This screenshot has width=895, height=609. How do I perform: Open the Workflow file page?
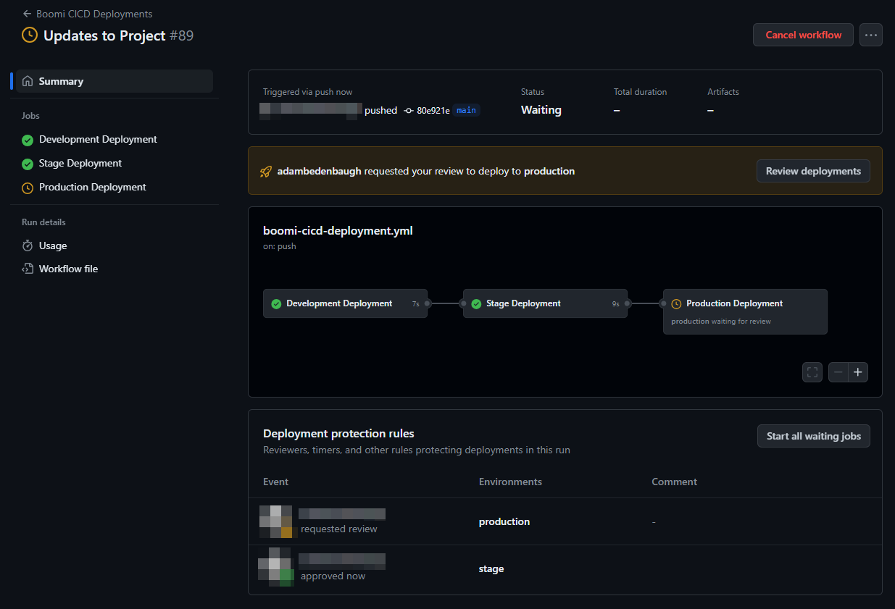[68, 269]
